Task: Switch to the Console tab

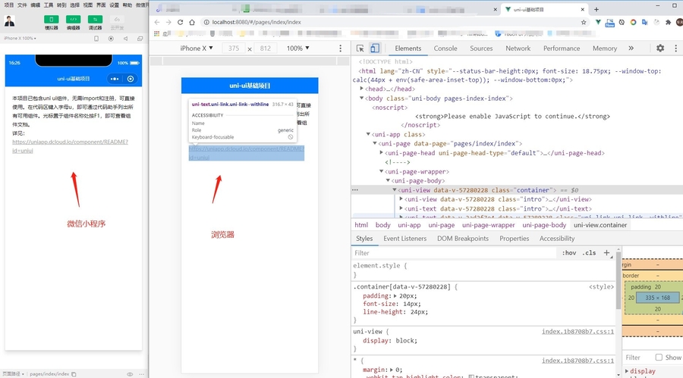Action: click(445, 48)
